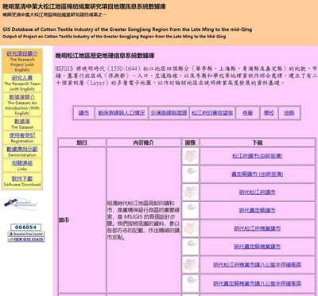The height and width of the screenshot is (296, 318).
Task: Click the 晚明松江地區歷史地理信息系統數據庫 heading
Action: click(x=105, y=56)
